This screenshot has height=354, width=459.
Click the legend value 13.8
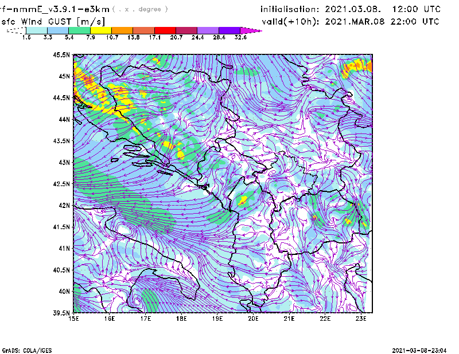[x=134, y=37]
